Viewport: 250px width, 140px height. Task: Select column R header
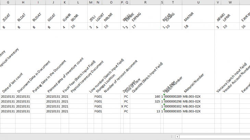145,2
